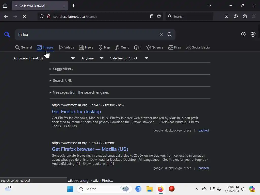Image resolution: width=260 pixels, height=195 pixels.
Task: Open the Pocket save icon
Action: pos(226,16)
